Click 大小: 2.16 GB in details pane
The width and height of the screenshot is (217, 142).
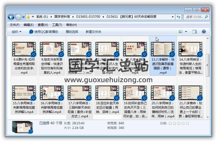pos(74,128)
